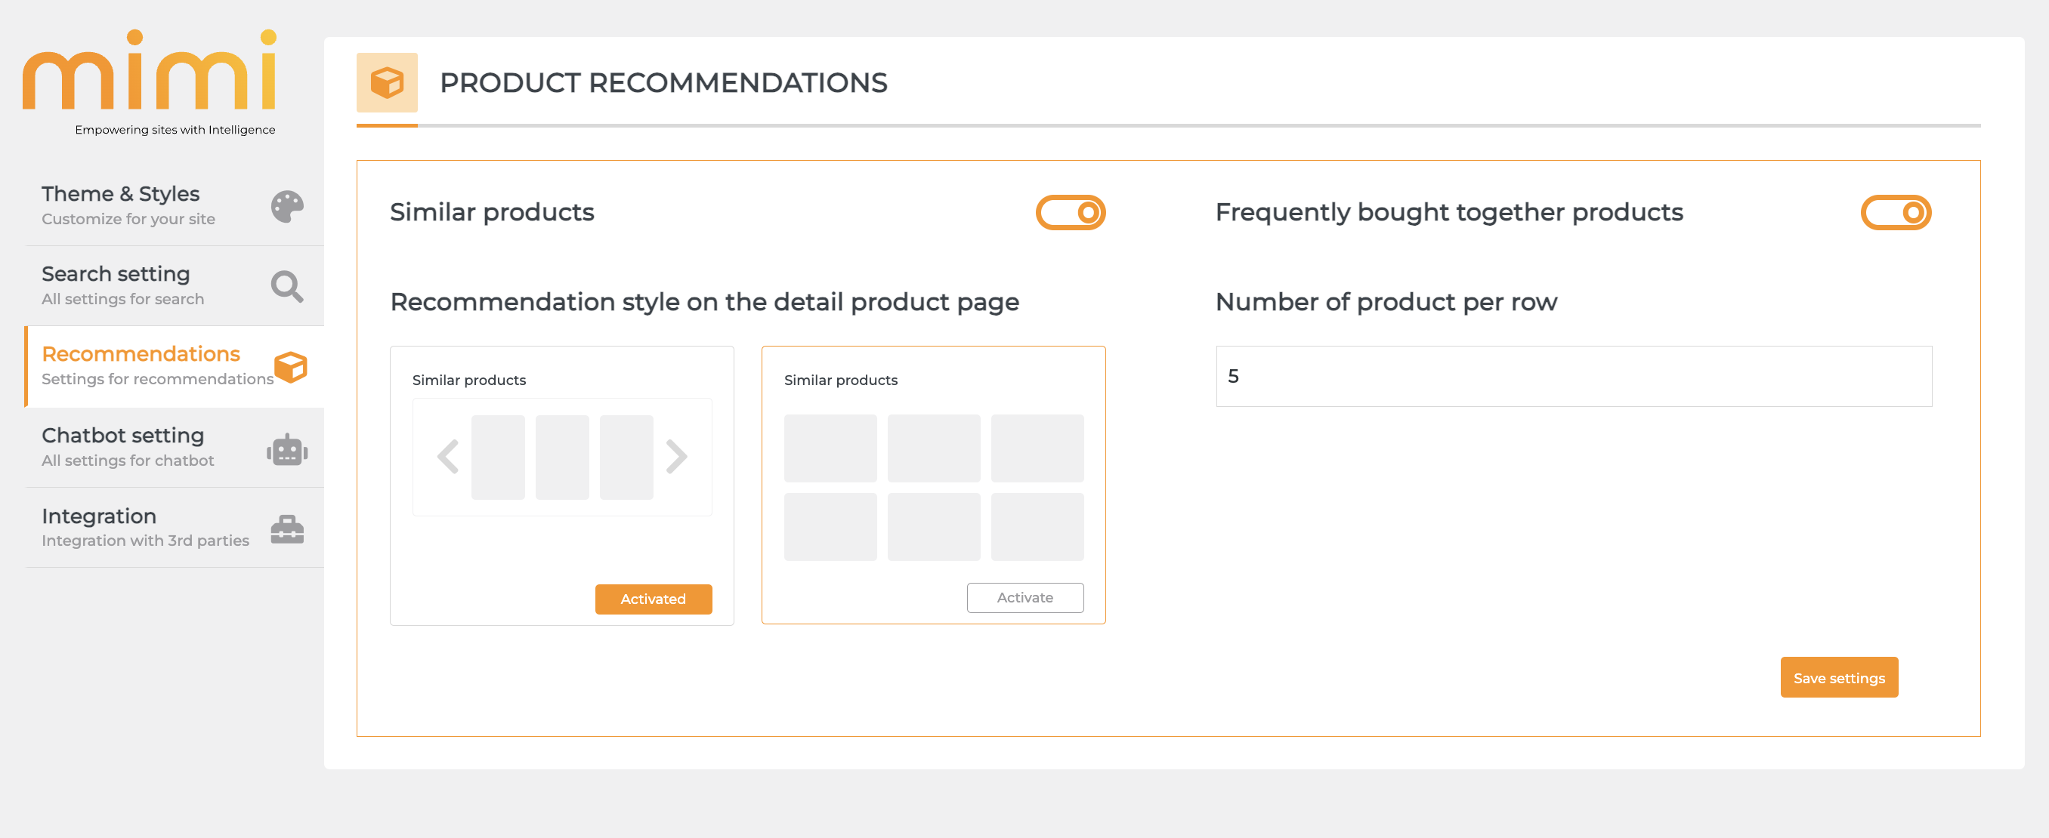
Task: Click the carousel right chevron arrow
Action: coord(676,456)
